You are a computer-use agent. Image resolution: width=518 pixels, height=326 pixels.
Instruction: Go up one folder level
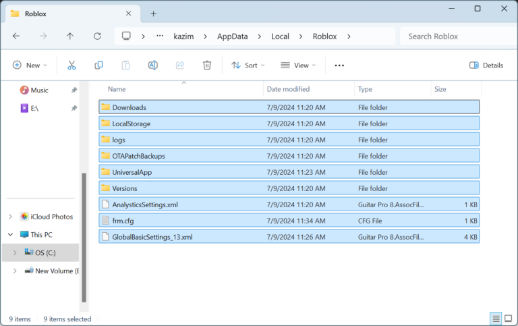click(70, 36)
